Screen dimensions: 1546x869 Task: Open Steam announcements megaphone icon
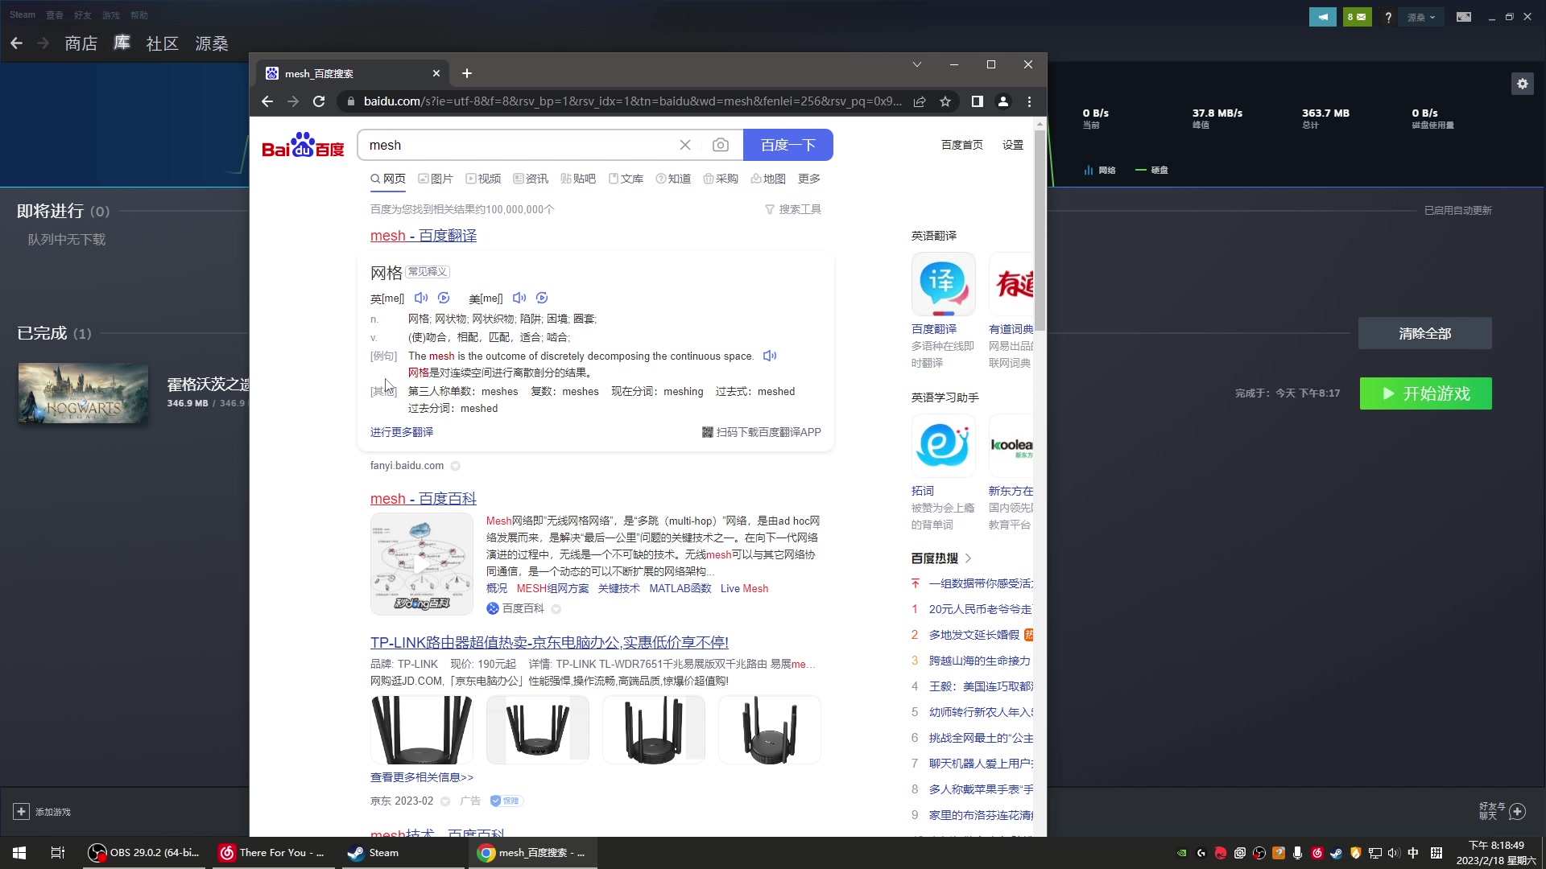click(x=1323, y=17)
